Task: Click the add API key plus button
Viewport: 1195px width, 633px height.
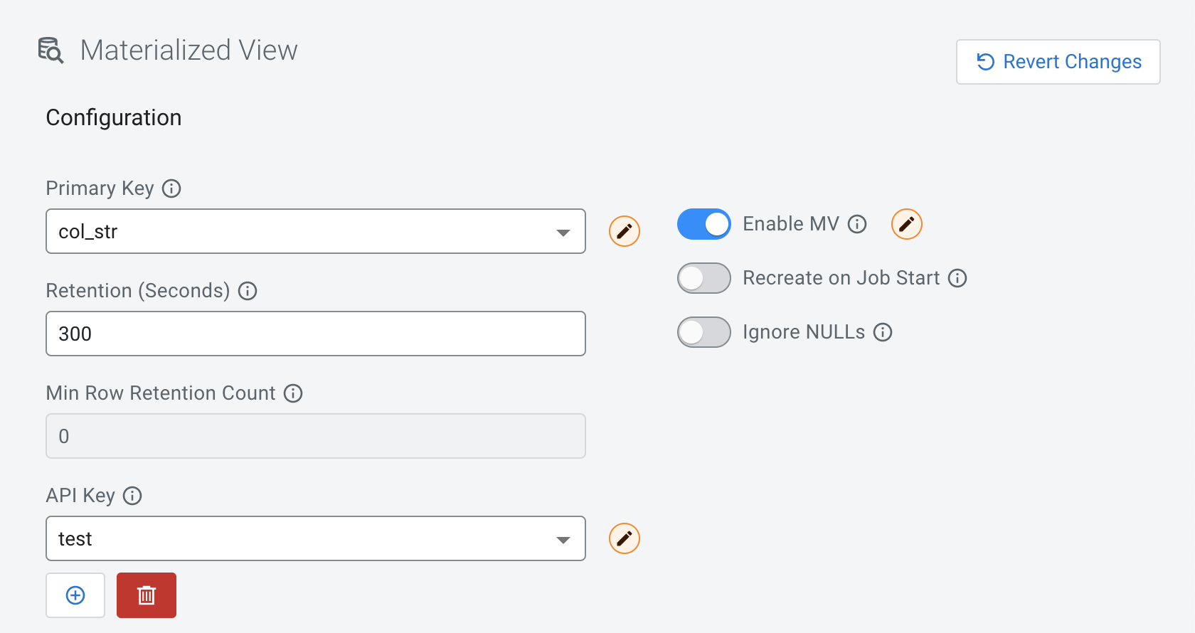Action: (75, 595)
